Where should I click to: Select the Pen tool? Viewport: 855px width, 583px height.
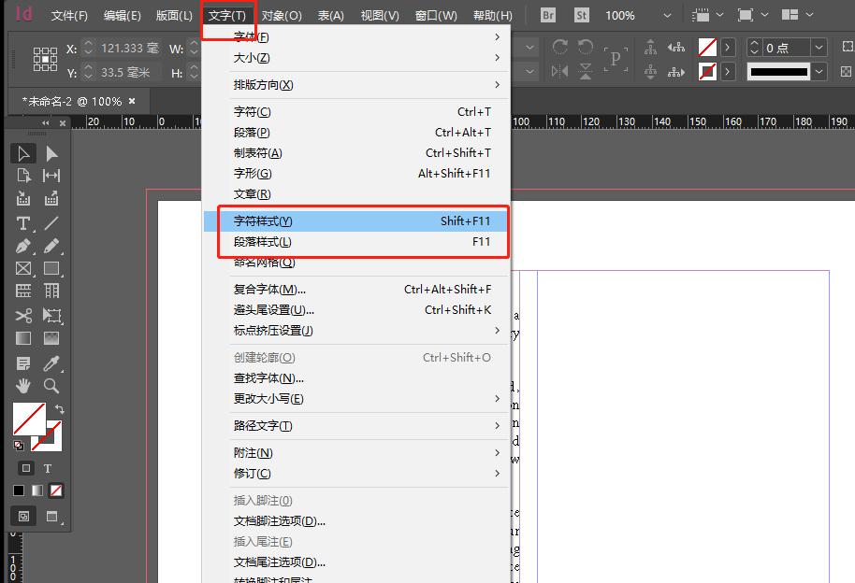coord(23,247)
